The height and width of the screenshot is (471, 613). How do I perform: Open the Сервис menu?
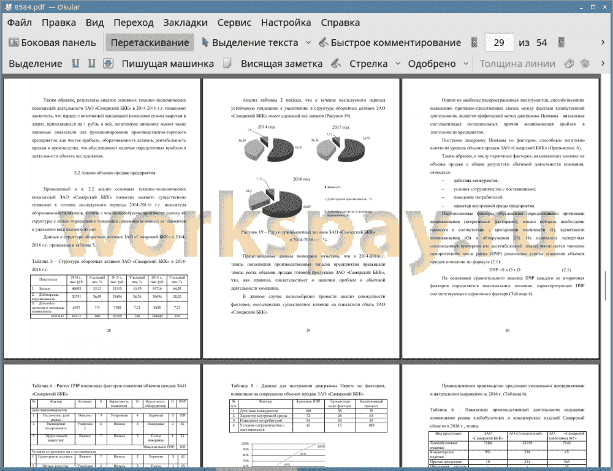[x=234, y=23]
